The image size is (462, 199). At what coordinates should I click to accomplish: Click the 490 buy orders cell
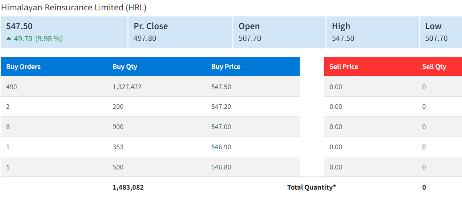tap(12, 87)
